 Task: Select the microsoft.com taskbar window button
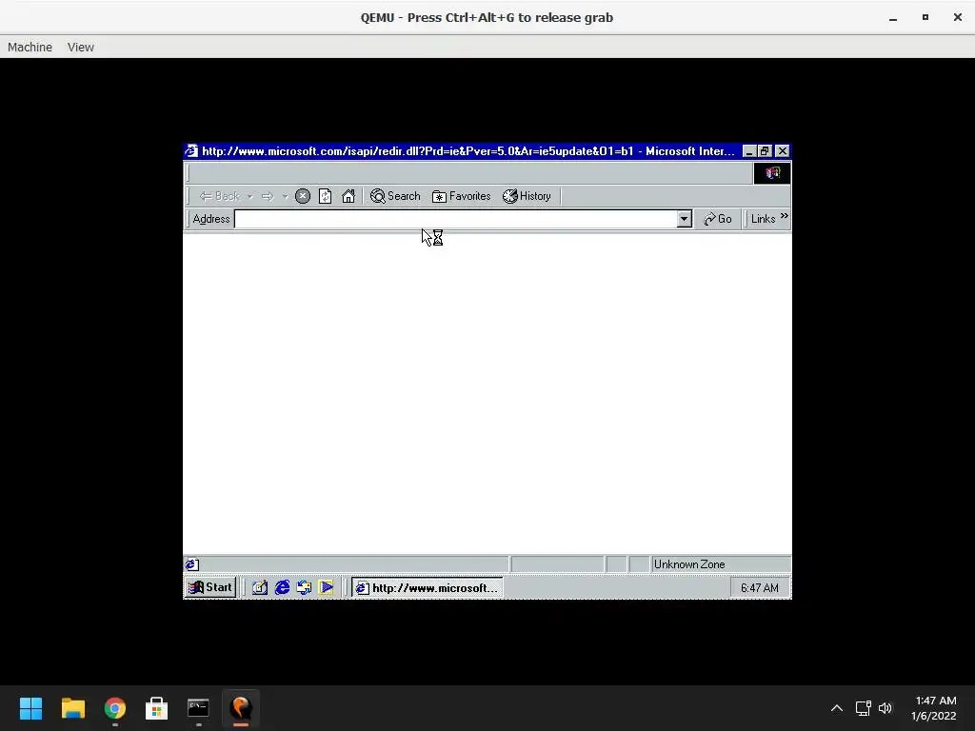pos(428,588)
